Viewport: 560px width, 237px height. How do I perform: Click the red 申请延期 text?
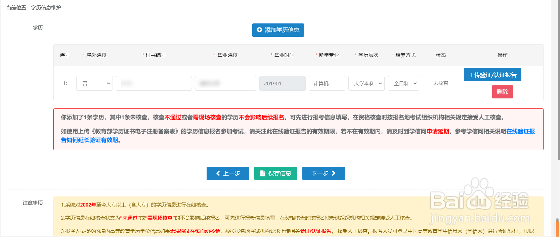(x=438, y=131)
